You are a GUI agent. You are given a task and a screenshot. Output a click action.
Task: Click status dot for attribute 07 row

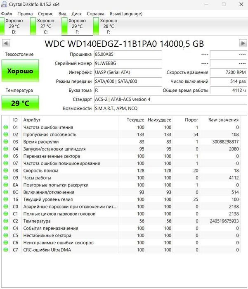tap(6, 163)
